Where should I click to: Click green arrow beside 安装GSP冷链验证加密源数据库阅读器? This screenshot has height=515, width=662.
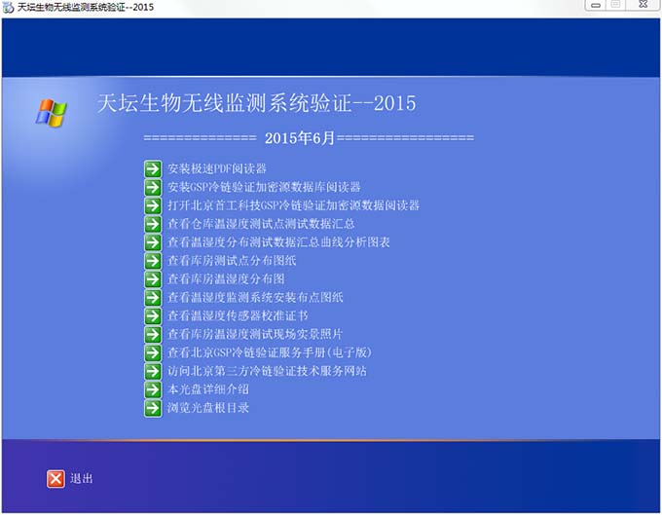coord(153,187)
